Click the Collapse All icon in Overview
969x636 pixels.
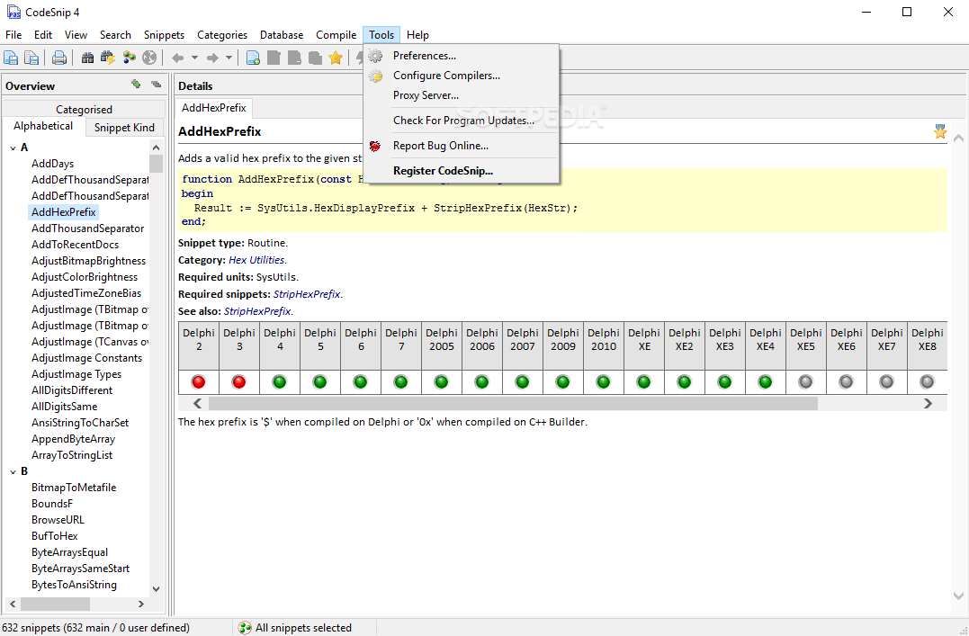click(x=156, y=85)
